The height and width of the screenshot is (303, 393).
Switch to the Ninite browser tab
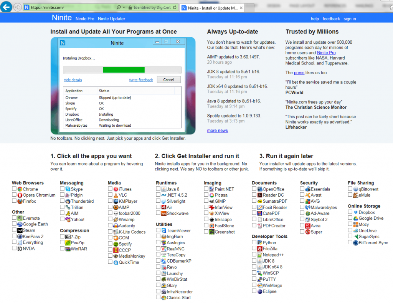pyautogui.click(x=212, y=8)
